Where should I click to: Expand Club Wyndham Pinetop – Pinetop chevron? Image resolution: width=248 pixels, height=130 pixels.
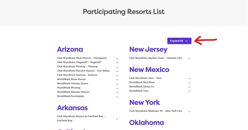tap(117, 67)
